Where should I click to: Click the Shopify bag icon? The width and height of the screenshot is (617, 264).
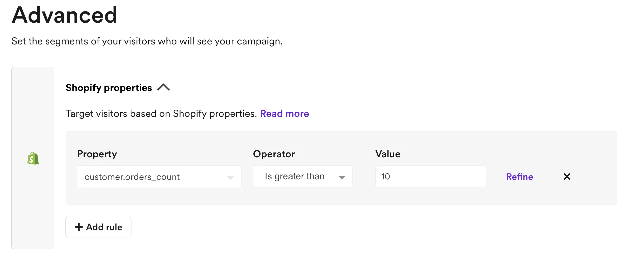coord(32,158)
